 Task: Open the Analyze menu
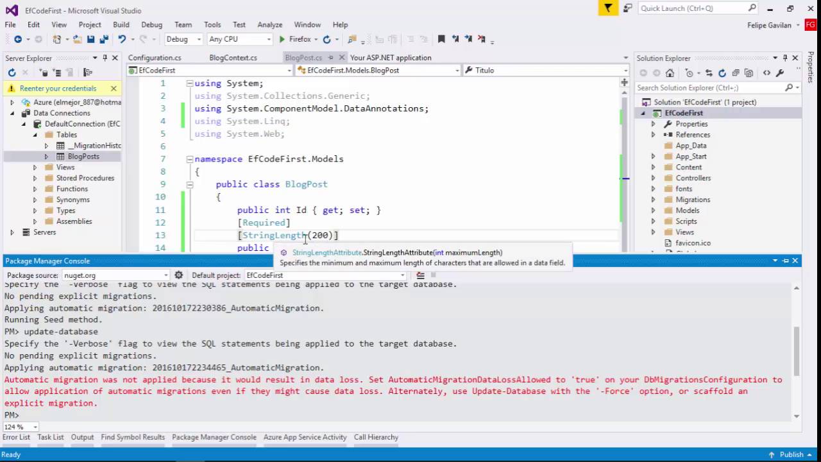pos(270,24)
